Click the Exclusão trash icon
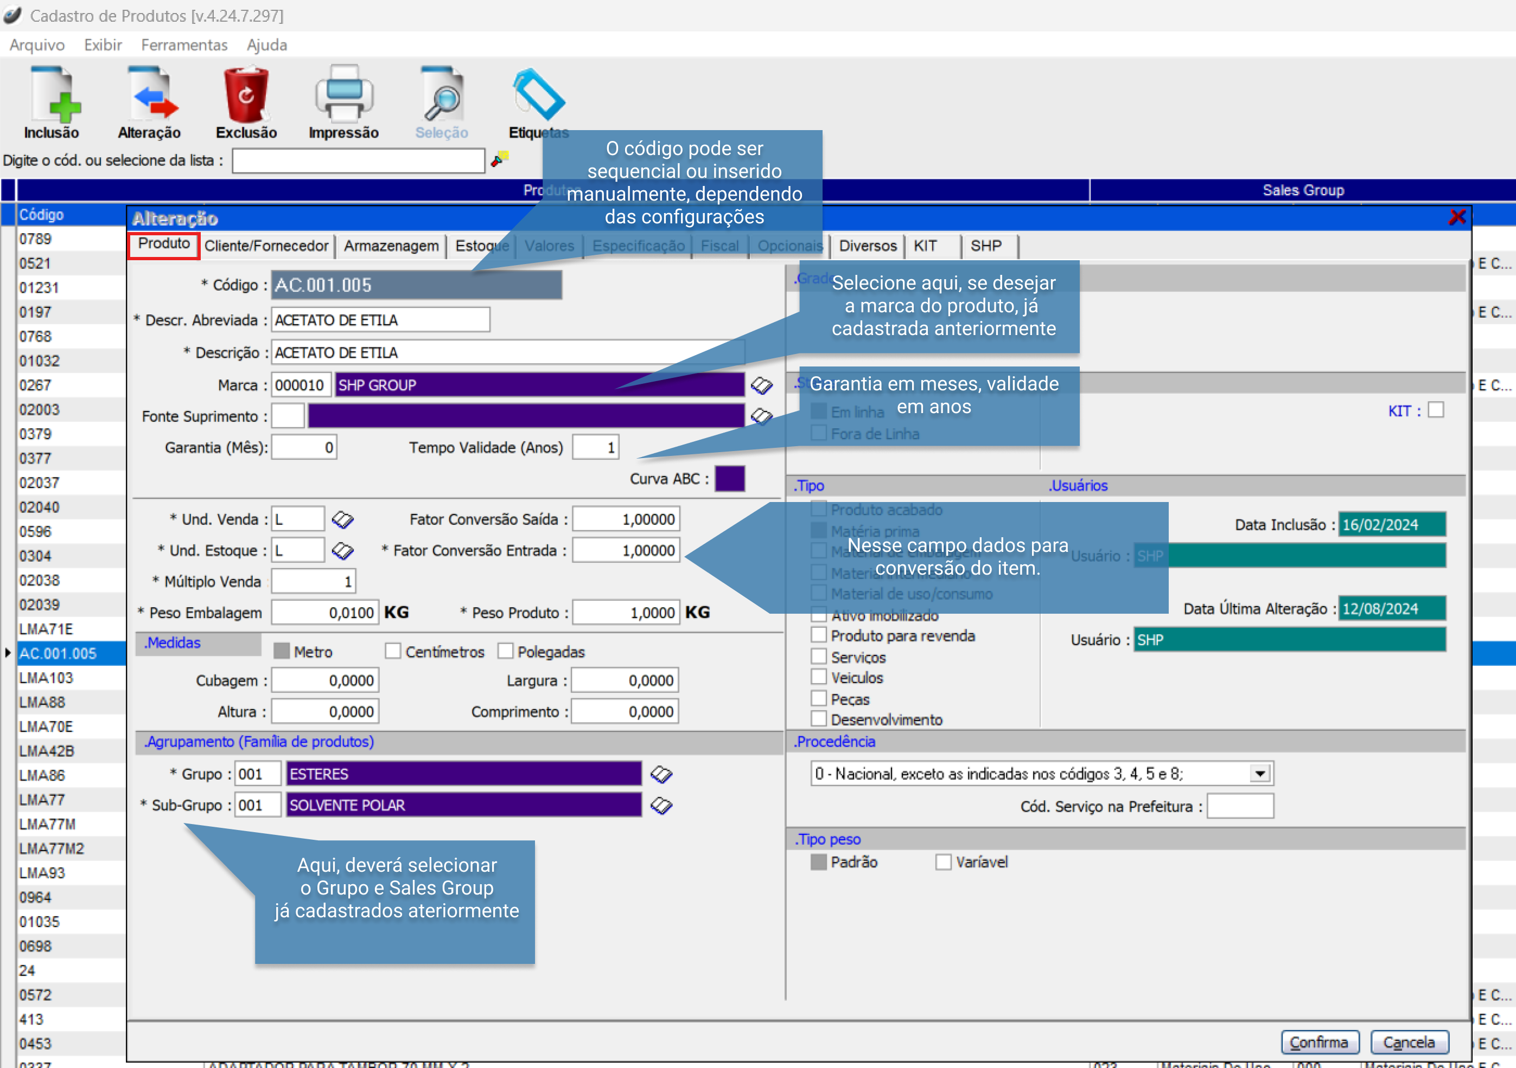 246,95
